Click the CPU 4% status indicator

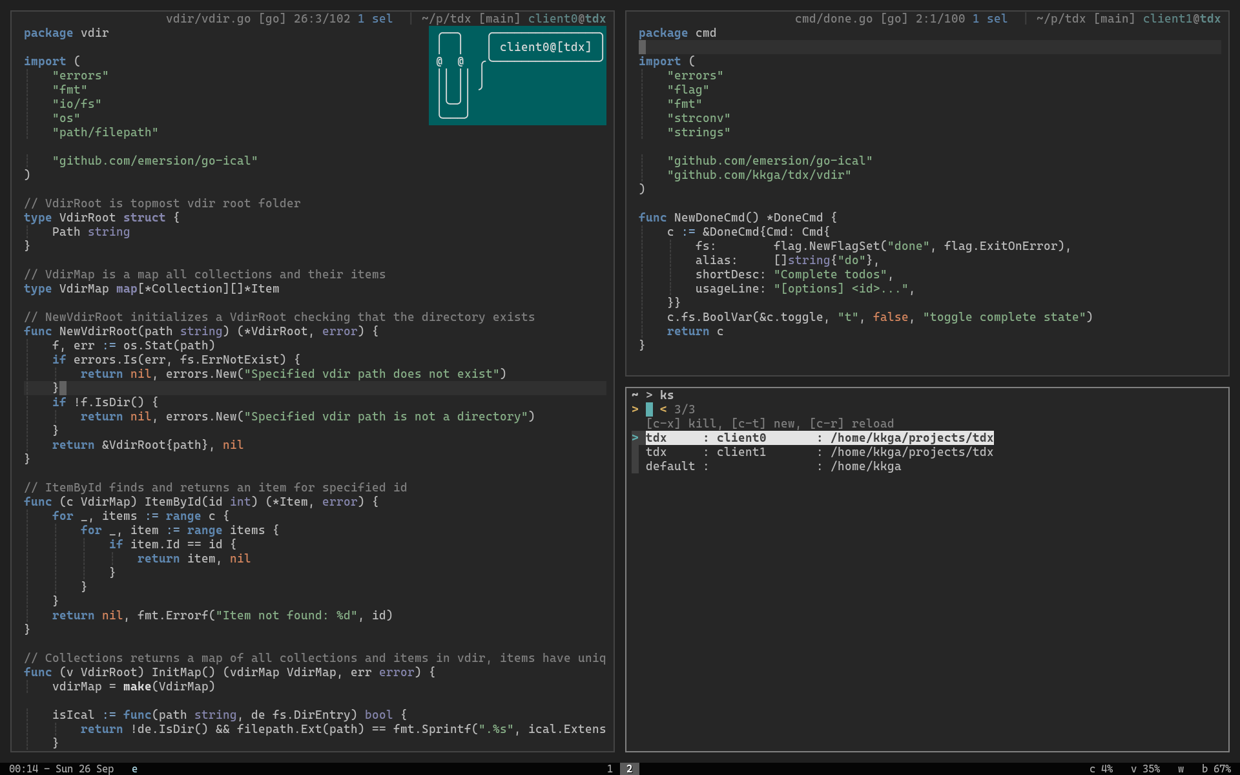(x=1100, y=769)
